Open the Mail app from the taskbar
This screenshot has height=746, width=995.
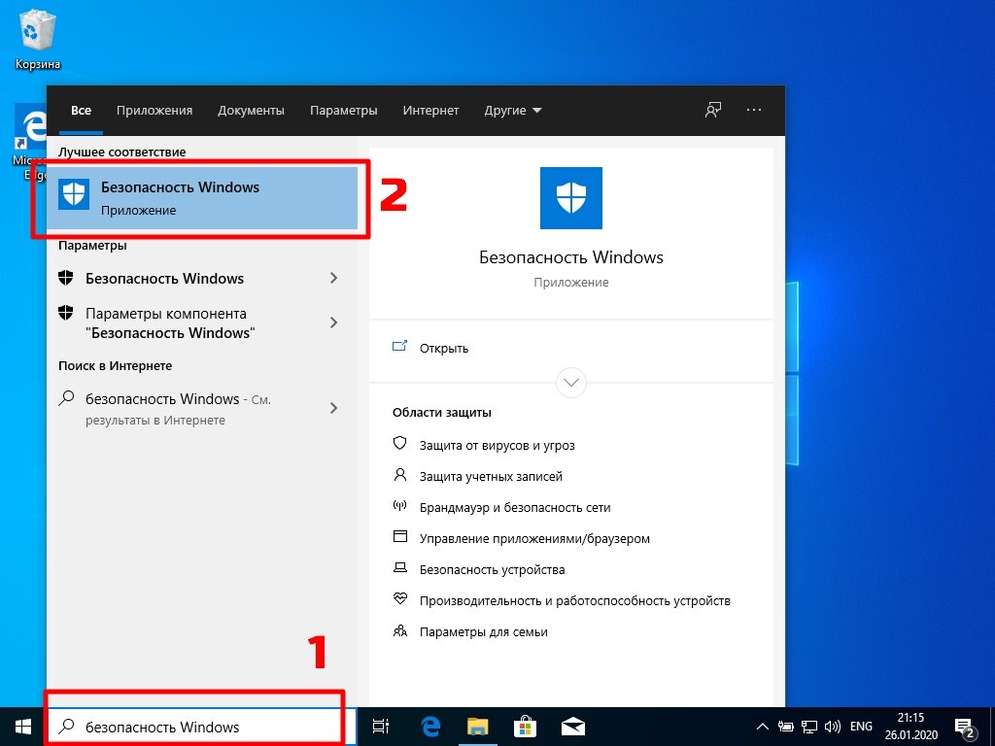click(x=572, y=726)
